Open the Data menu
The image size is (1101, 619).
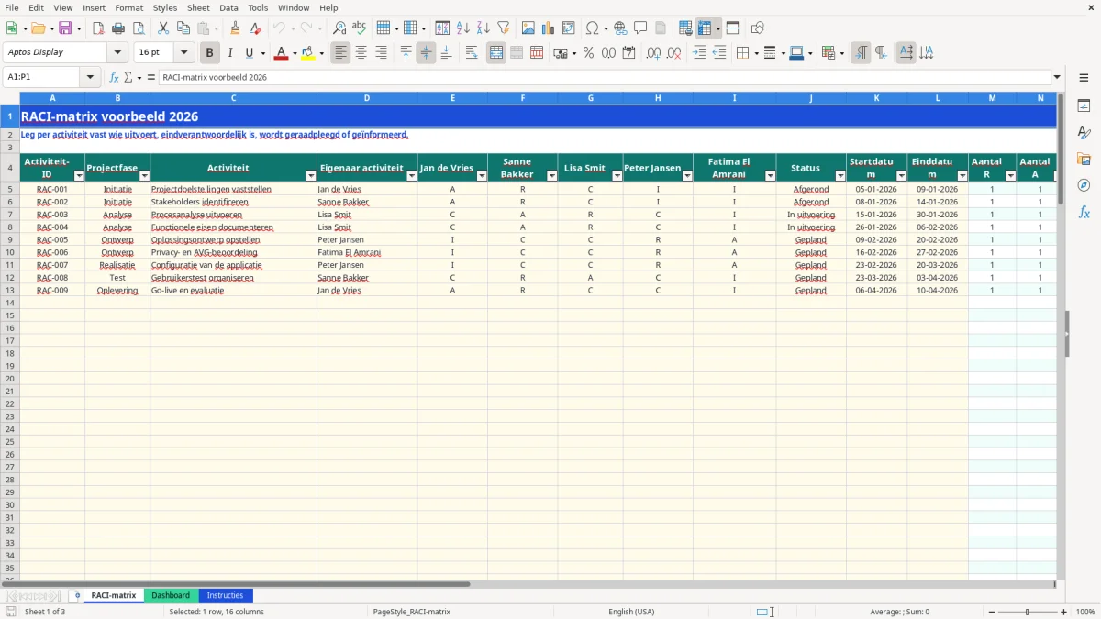[x=229, y=7]
